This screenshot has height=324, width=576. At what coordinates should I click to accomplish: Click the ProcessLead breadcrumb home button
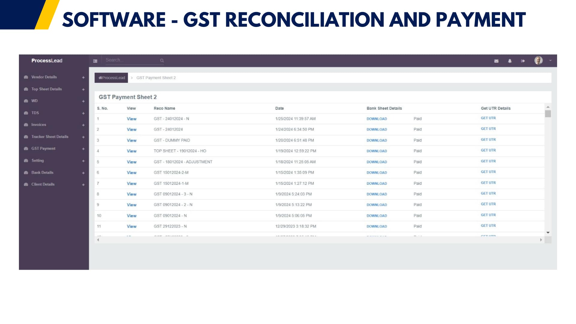(111, 78)
